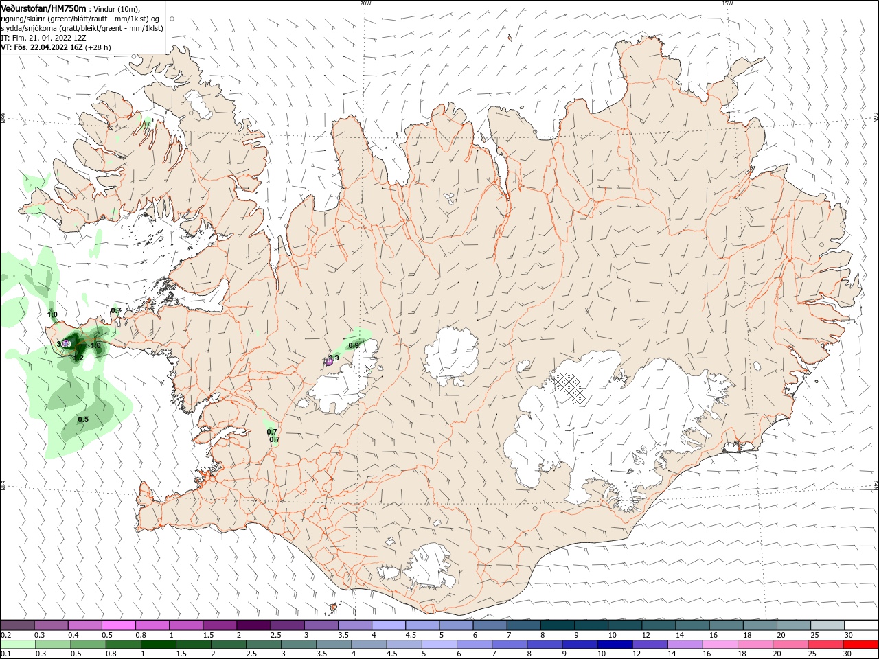Pick the plum 1.5–2 snow legend swatch
This screenshot has width=879, height=659.
[x=220, y=625]
